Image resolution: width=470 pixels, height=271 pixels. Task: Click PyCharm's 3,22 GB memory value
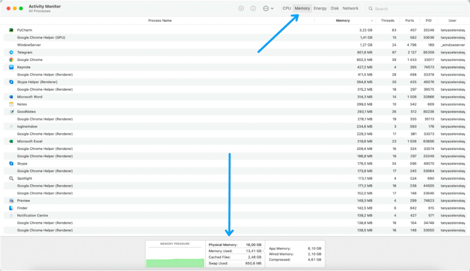click(366, 30)
